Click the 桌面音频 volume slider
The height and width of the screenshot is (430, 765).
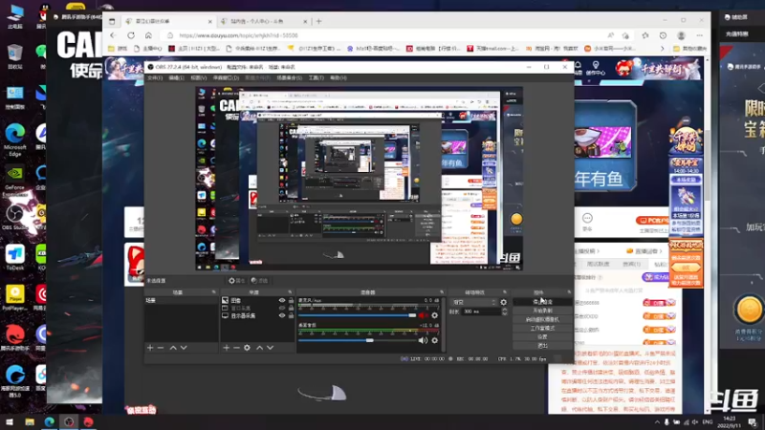coord(357,340)
